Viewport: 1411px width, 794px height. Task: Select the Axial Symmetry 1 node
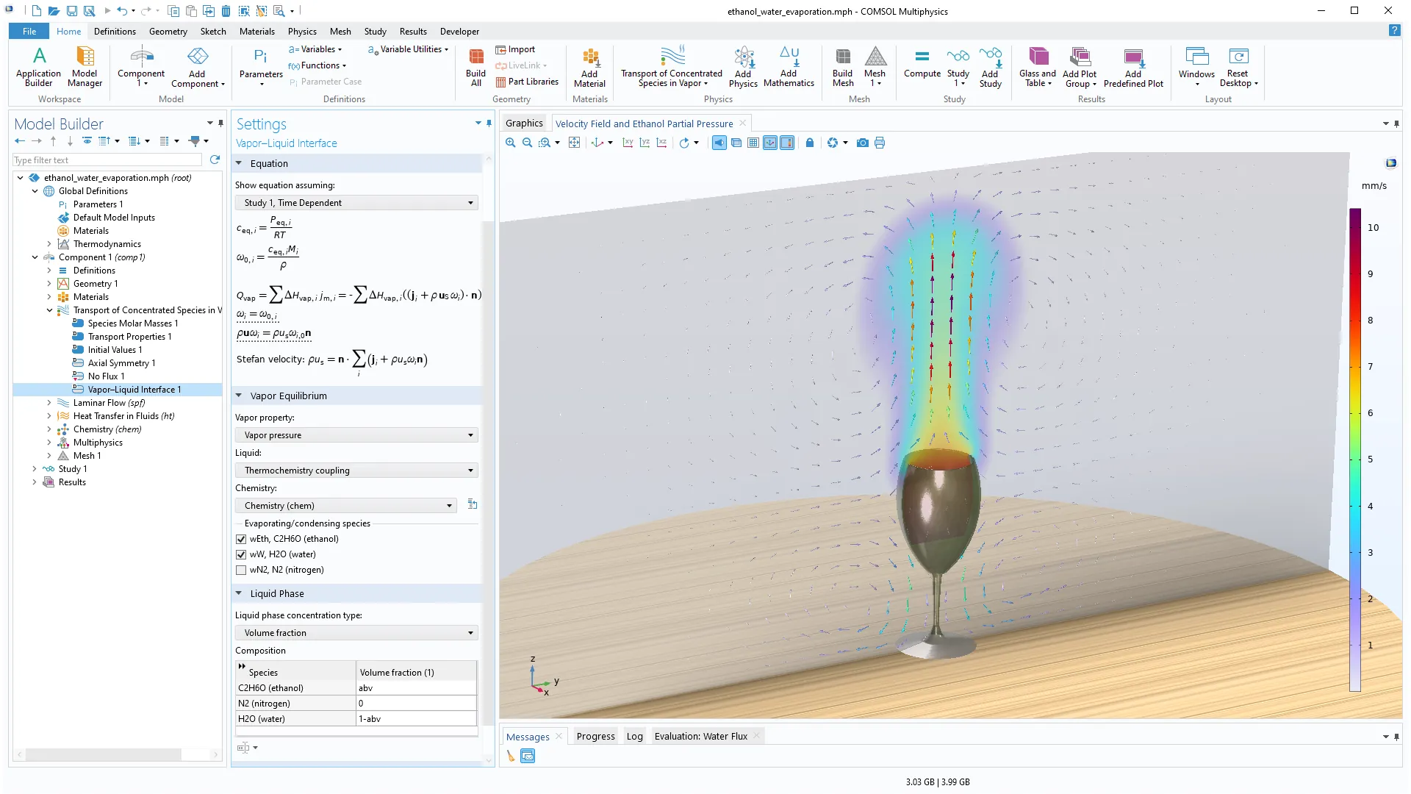click(121, 363)
